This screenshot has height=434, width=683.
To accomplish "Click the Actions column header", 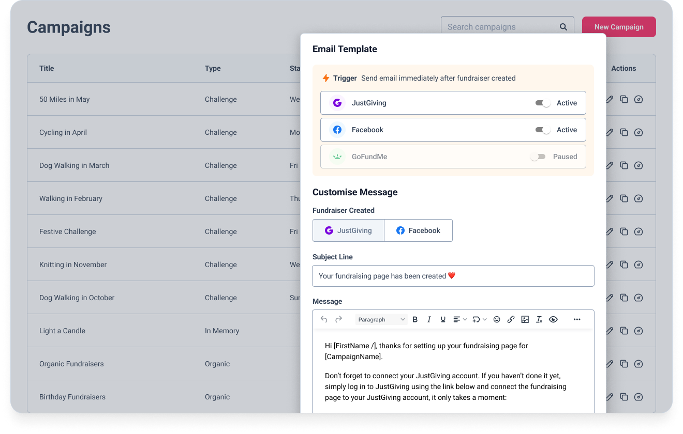I will 623,68.
